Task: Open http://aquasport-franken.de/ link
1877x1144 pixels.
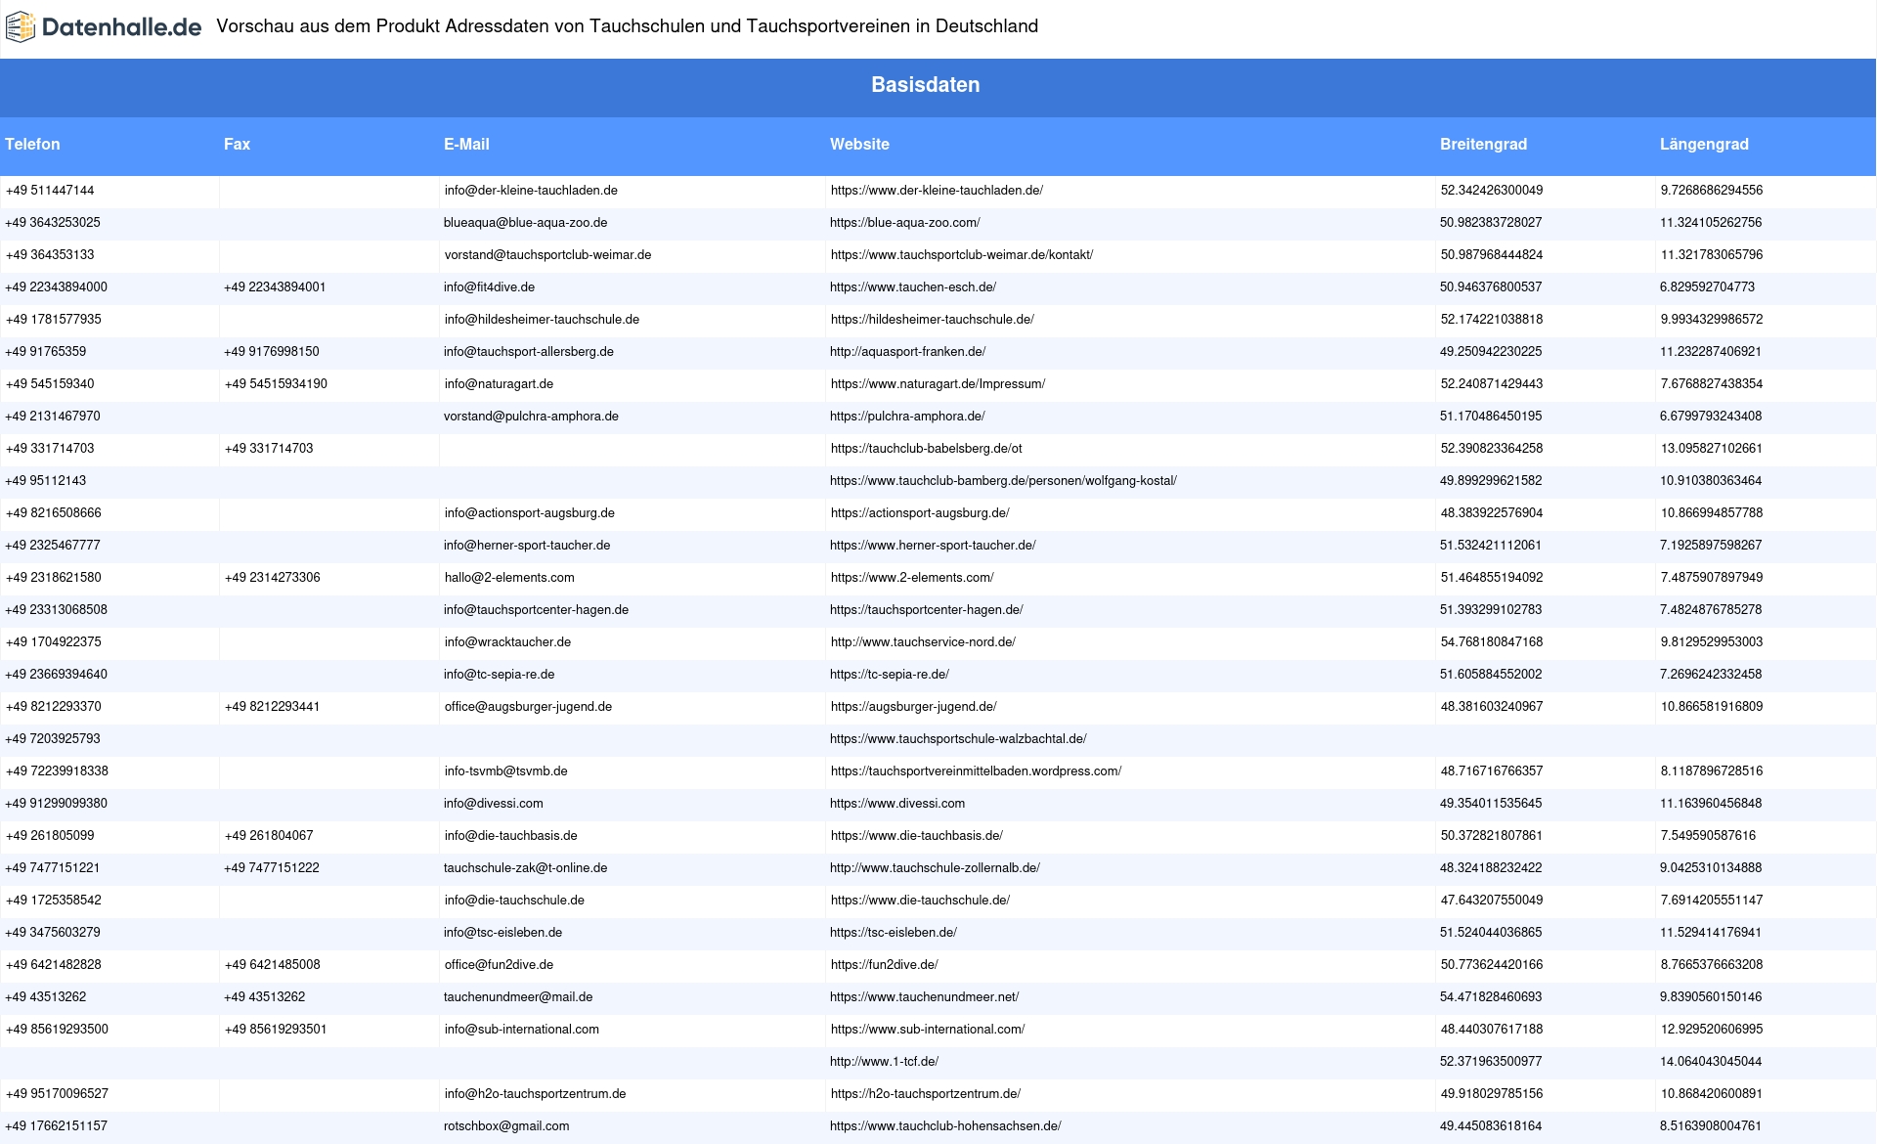Action: click(x=908, y=352)
